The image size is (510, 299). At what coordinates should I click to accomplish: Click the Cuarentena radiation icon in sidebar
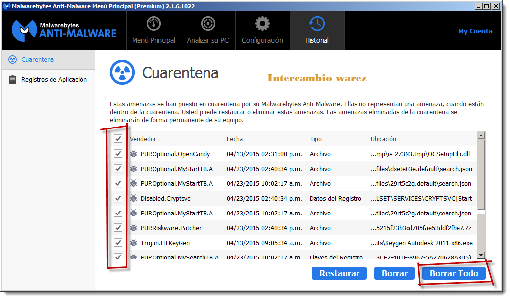(13, 60)
